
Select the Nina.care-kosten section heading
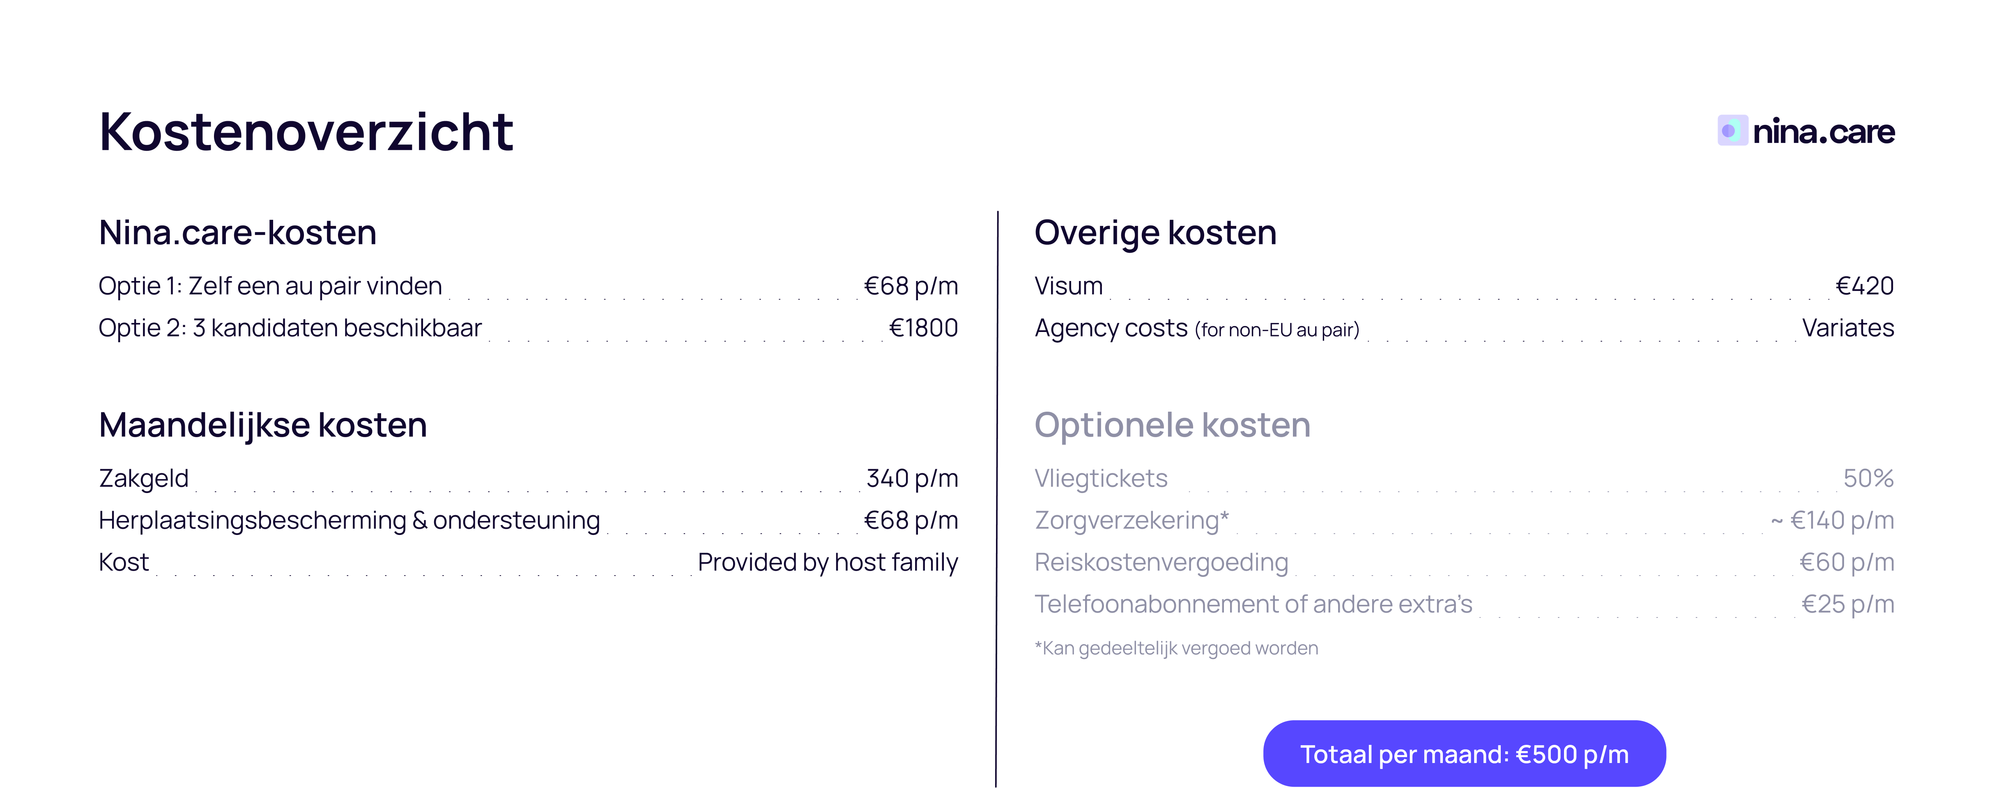238,232
